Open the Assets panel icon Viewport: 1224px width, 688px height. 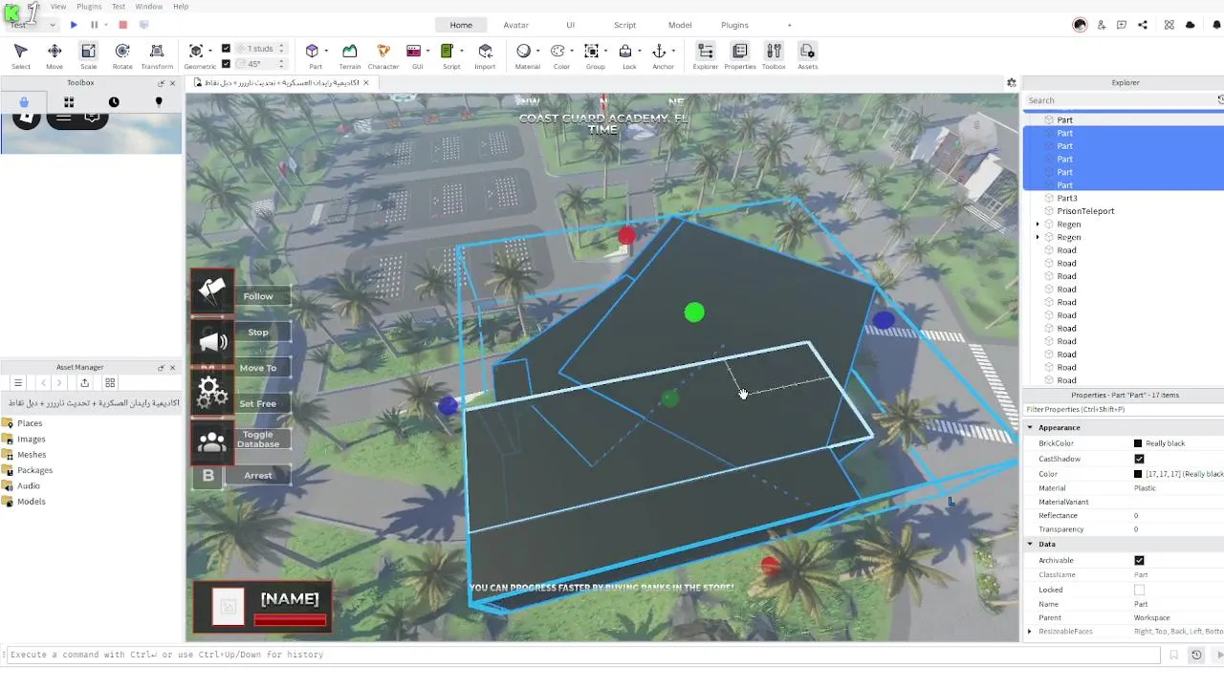tap(807, 56)
